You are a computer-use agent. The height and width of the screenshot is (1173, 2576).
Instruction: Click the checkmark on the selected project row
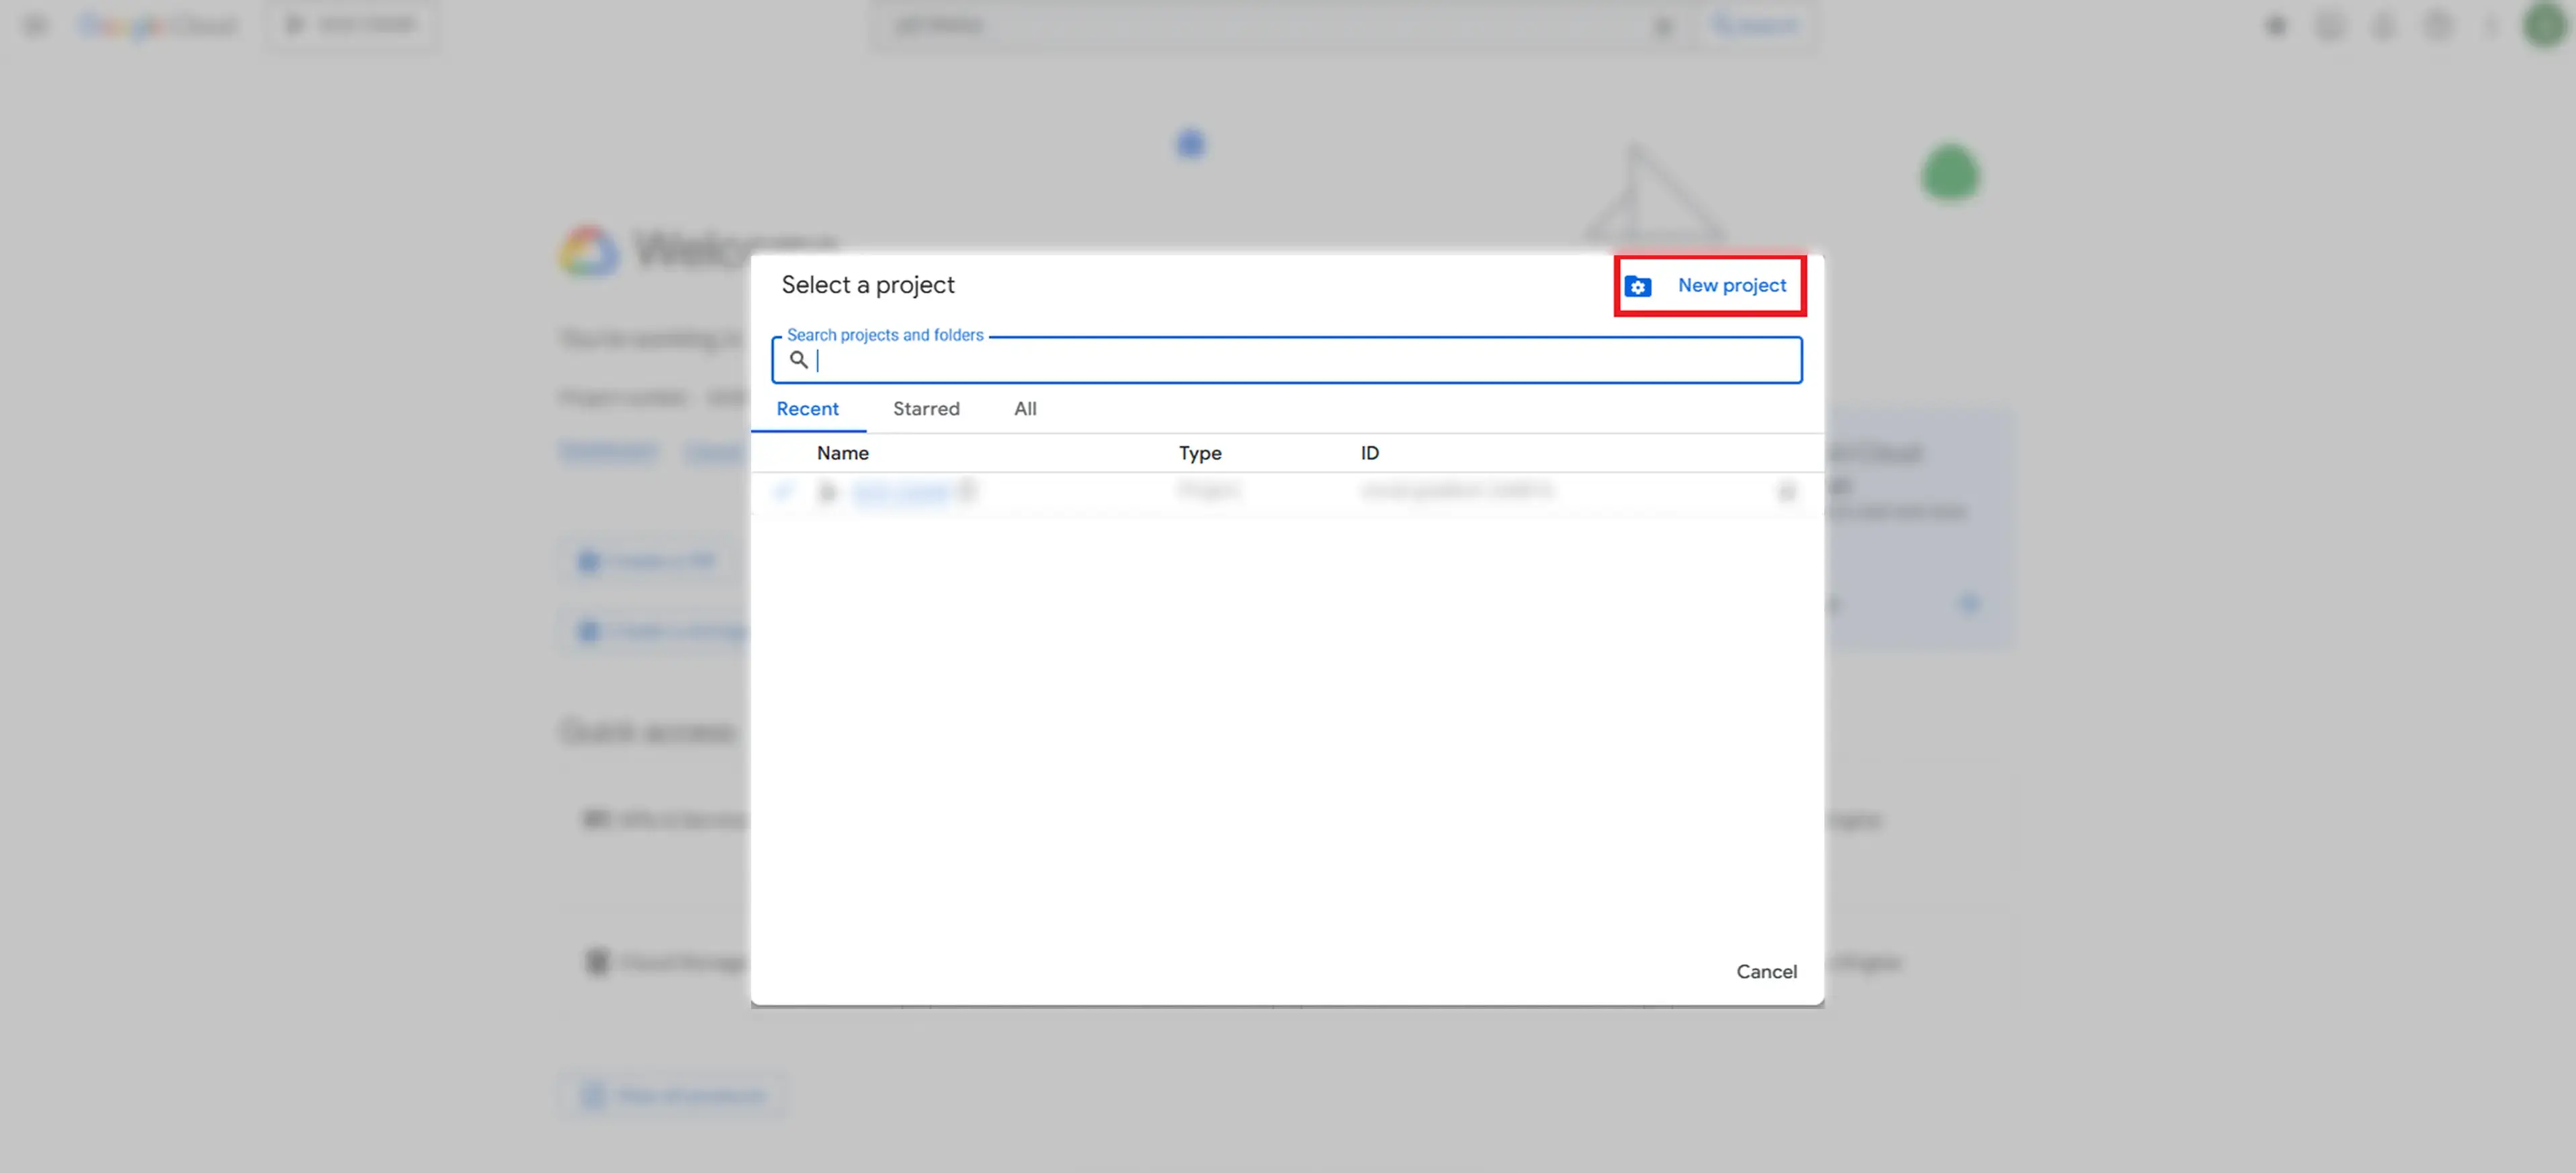783,492
